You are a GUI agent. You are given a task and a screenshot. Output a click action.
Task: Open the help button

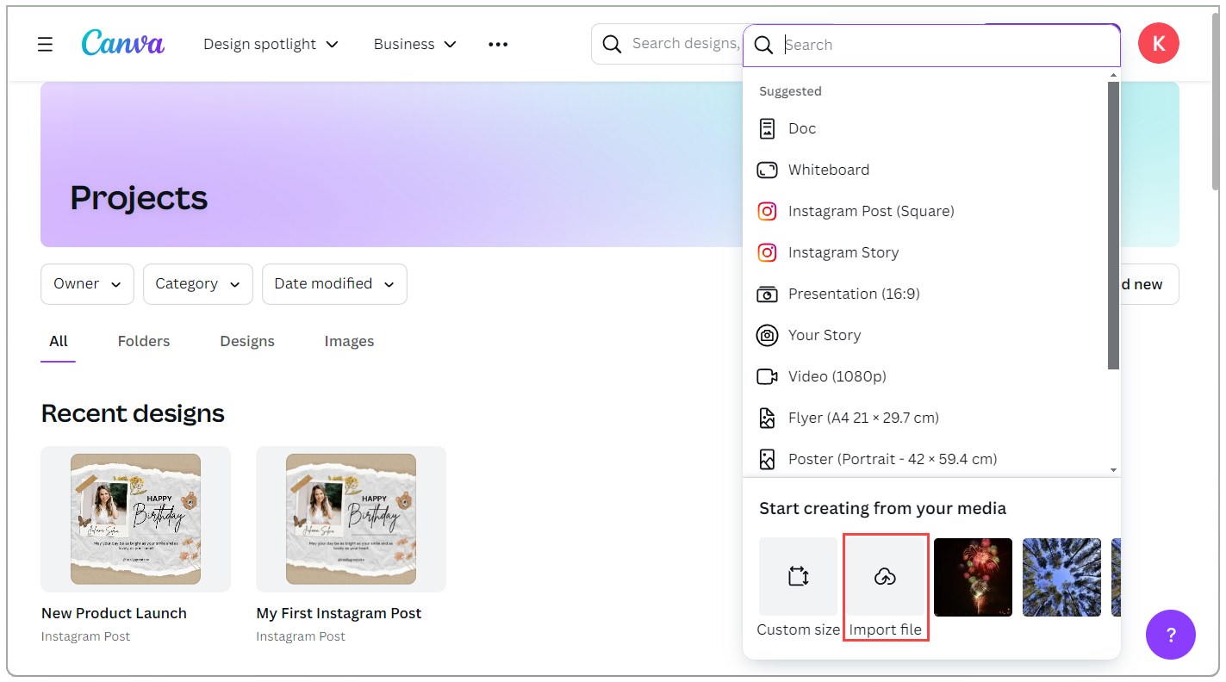coord(1171,635)
